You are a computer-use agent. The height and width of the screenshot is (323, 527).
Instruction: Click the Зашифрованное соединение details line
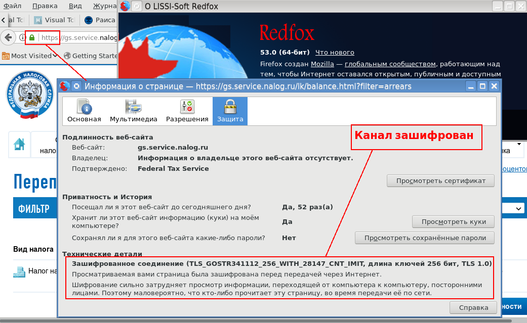click(281, 263)
